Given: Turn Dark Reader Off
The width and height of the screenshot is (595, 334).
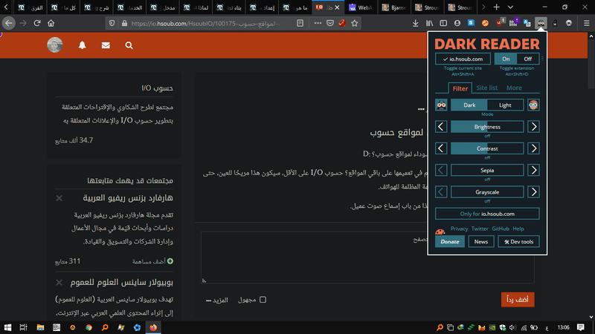Looking at the screenshot, I should pos(527,59).
